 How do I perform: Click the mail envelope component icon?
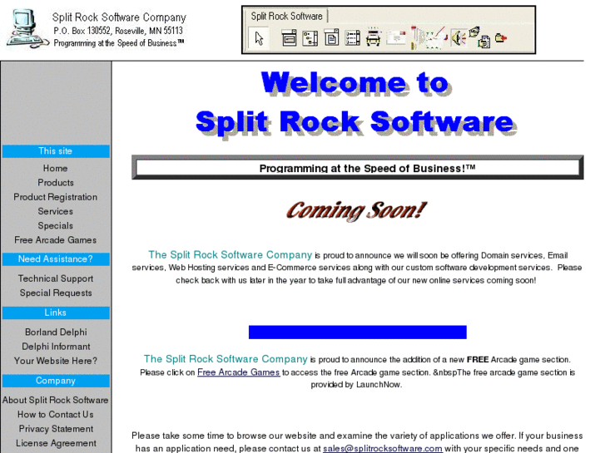tap(396, 38)
